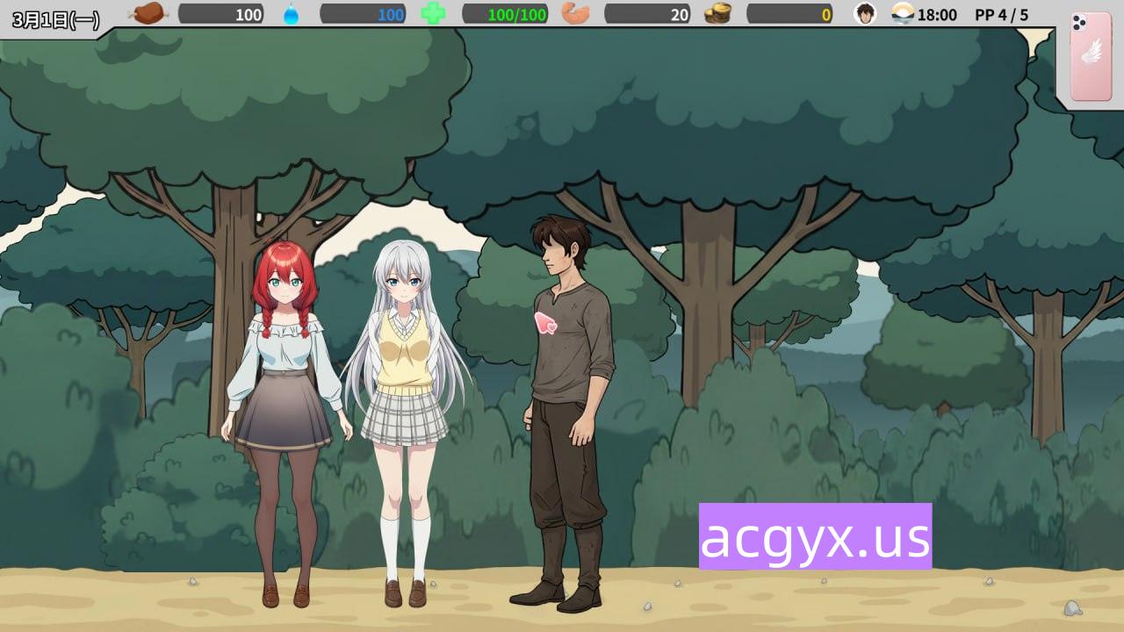Viewport: 1124px width, 632px height.
Task: Click the thirst bar showing blue 100
Action: (x=363, y=14)
